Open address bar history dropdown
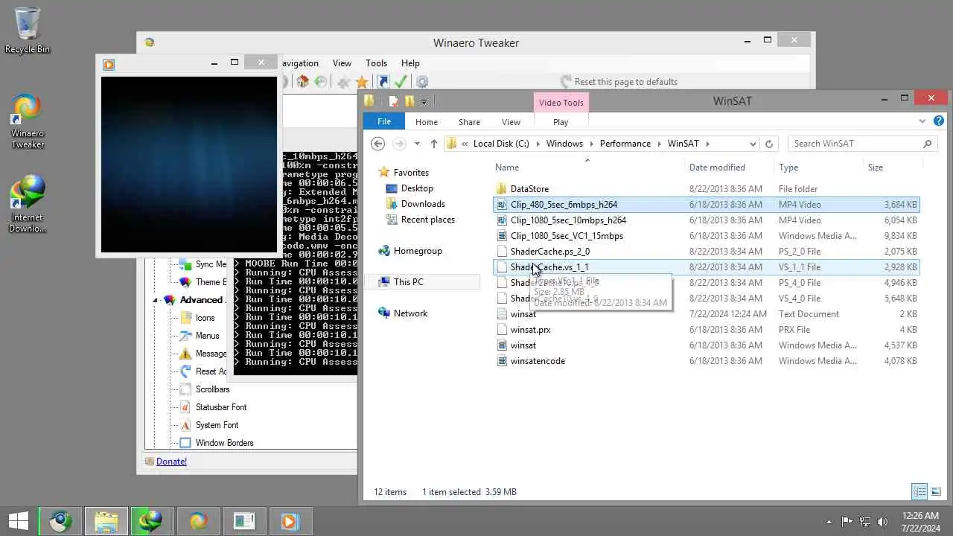This screenshot has width=953, height=536. point(753,144)
